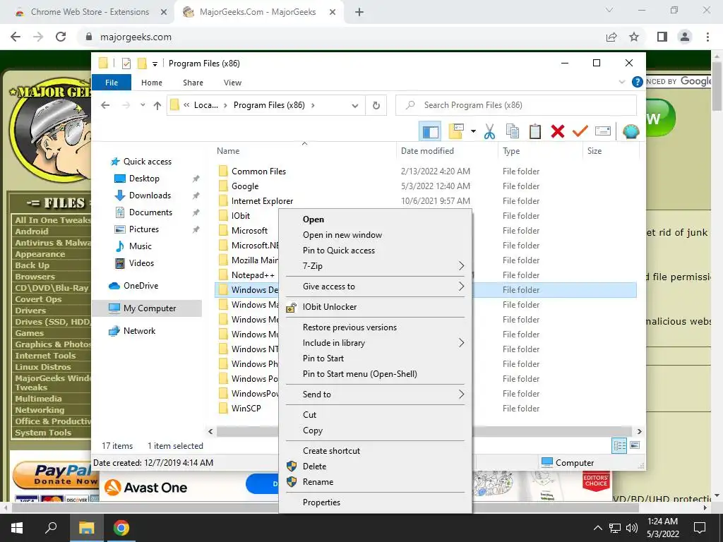Switch to details view icon in status bar
The height and width of the screenshot is (542, 723).
[620, 446]
